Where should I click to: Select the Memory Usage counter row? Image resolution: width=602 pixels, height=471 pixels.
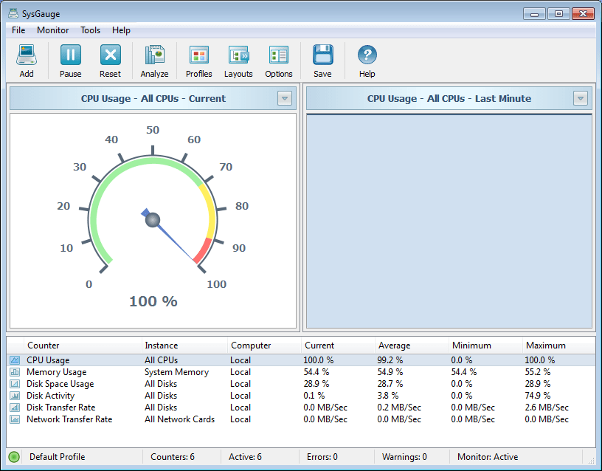(301, 372)
